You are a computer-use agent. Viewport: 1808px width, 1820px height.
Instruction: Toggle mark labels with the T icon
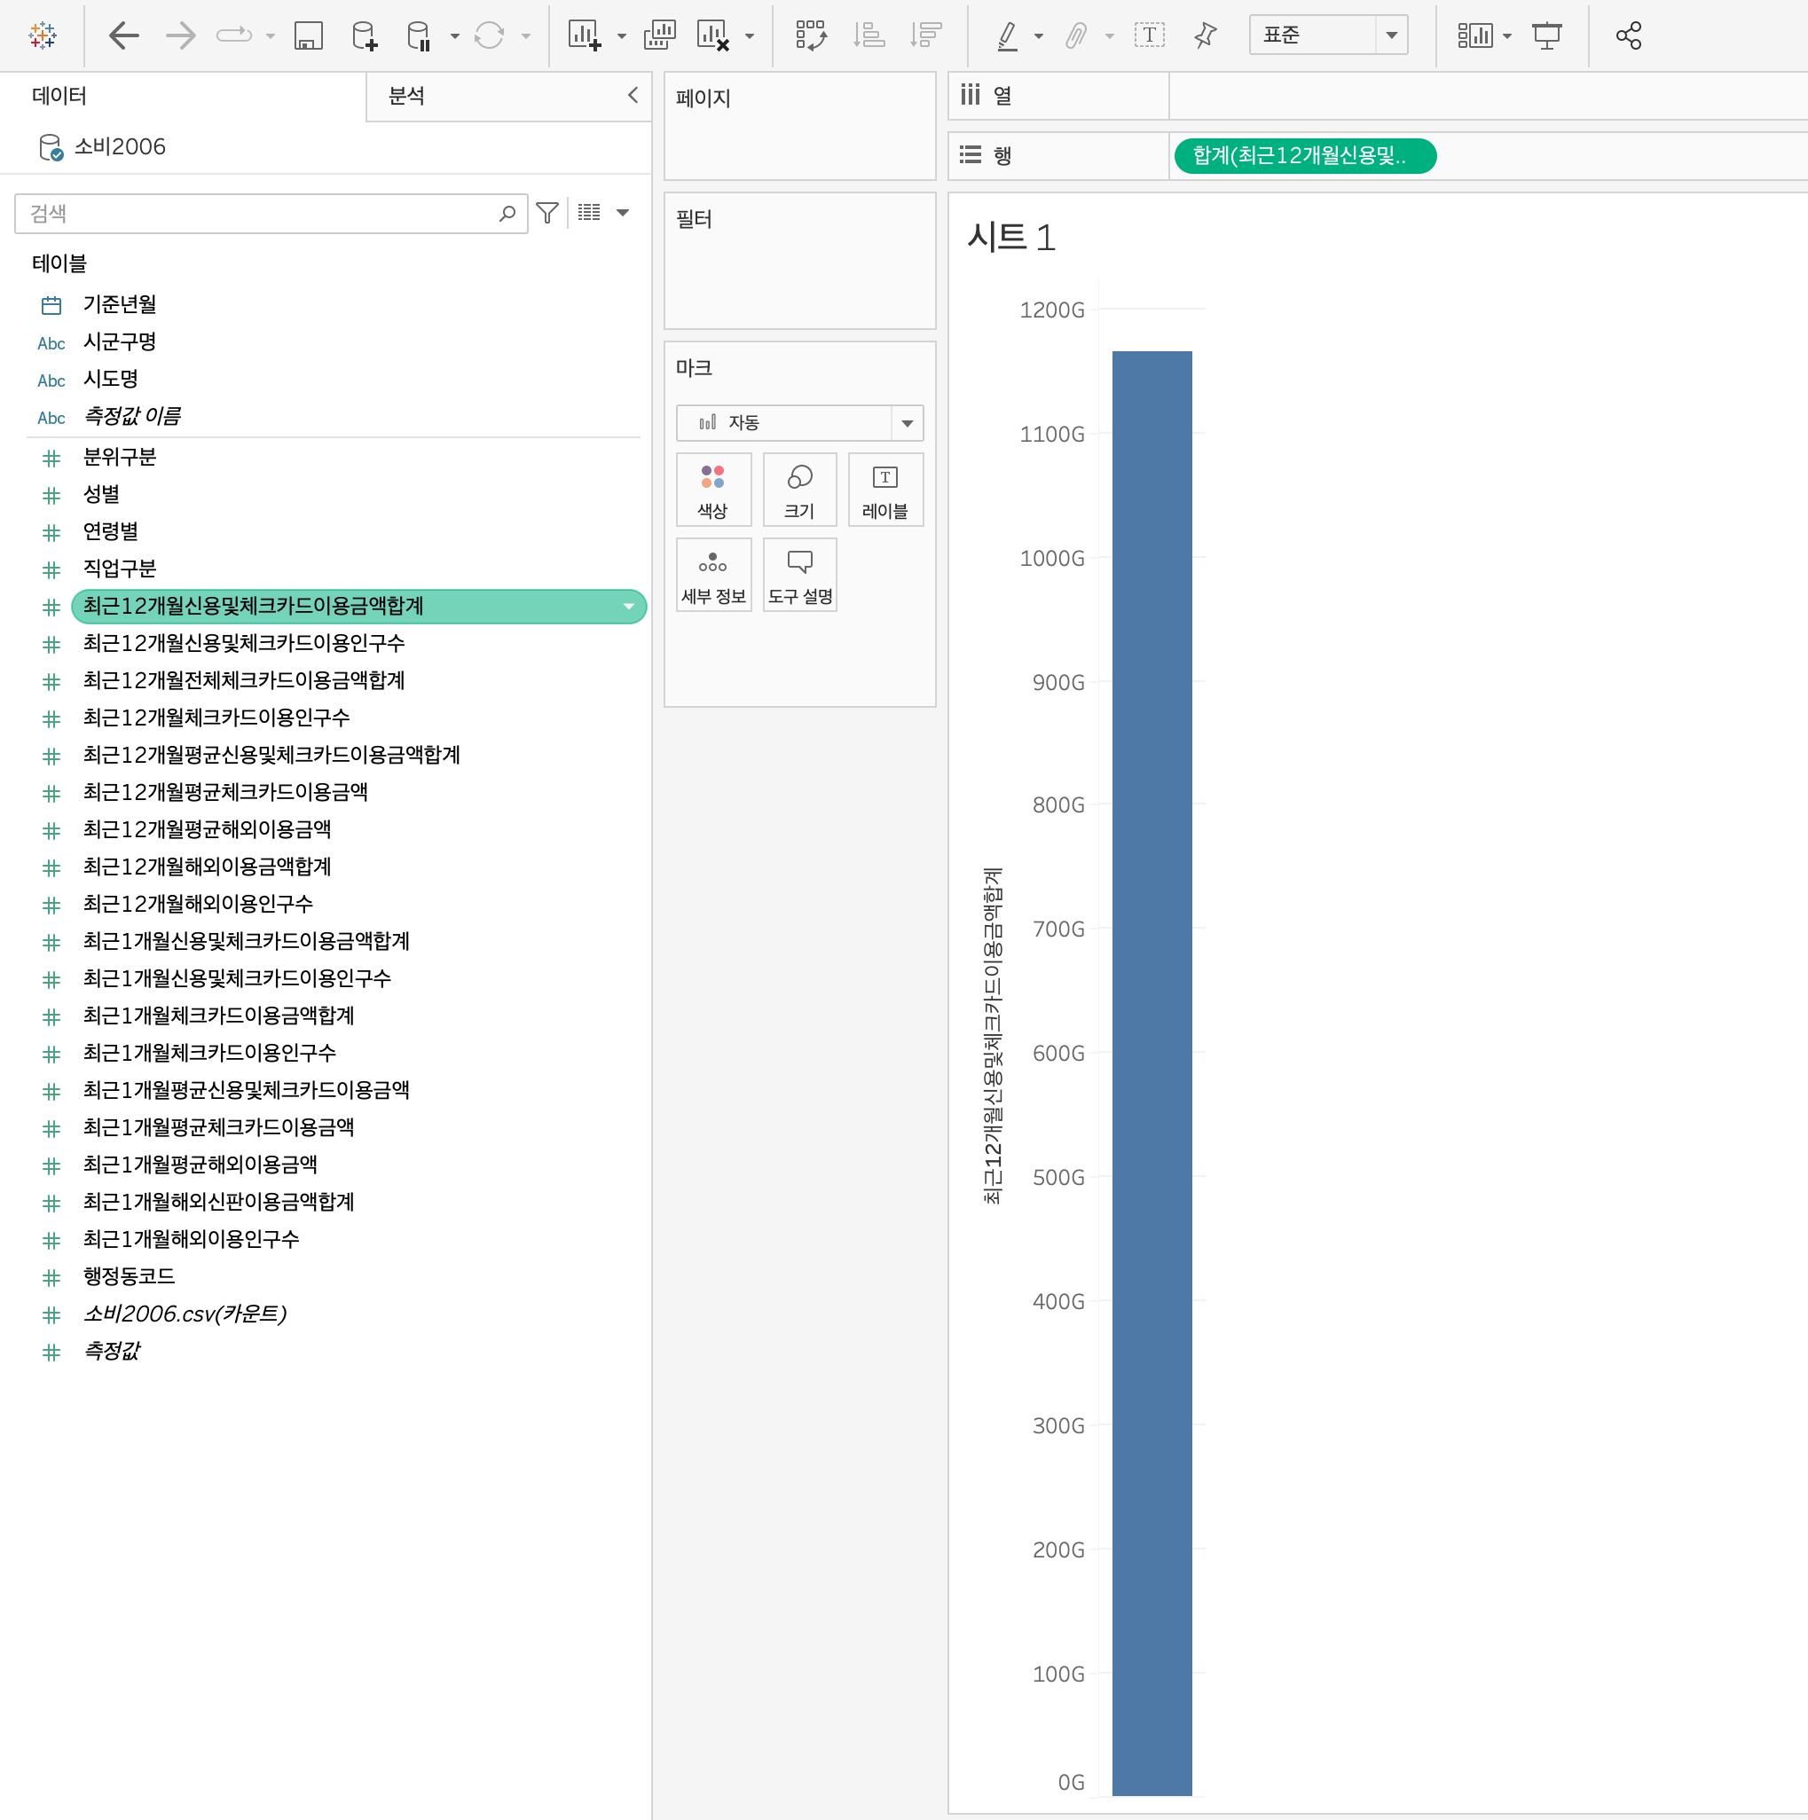click(1149, 35)
